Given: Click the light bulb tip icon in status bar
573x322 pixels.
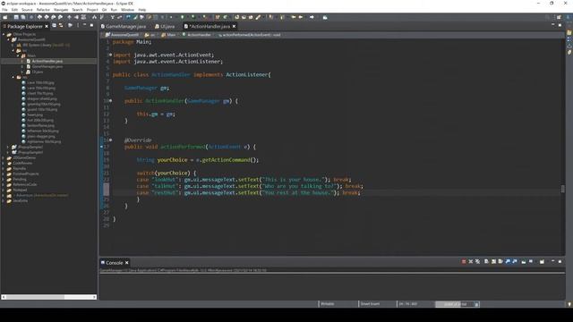Looking at the screenshot, I should click(569, 304).
